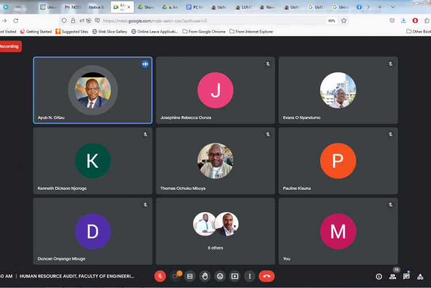Open the From Google Chrome bookmarks folder
Screen dimensions: 431x288
pyautogui.click(x=204, y=32)
